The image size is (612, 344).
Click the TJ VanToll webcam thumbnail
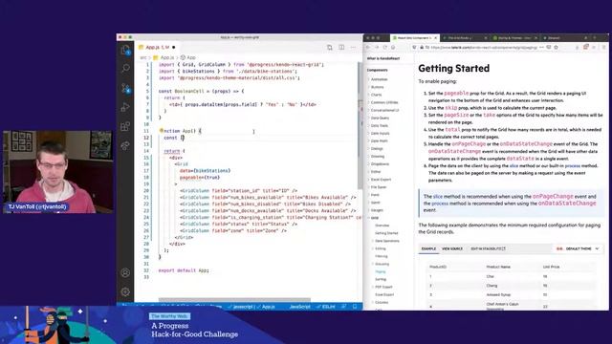57,172
